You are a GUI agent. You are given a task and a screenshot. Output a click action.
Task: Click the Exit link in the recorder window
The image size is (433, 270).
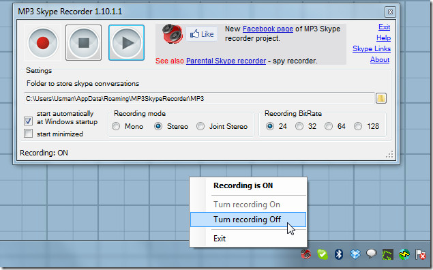pyautogui.click(x=384, y=27)
